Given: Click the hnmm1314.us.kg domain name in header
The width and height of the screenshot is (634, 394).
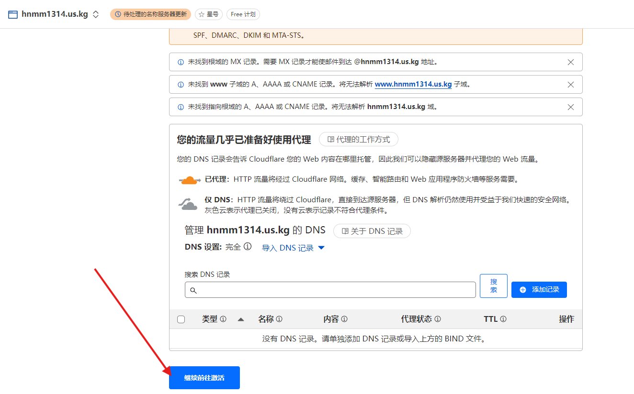Looking at the screenshot, I should pyautogui.click(x=55, y=14).
